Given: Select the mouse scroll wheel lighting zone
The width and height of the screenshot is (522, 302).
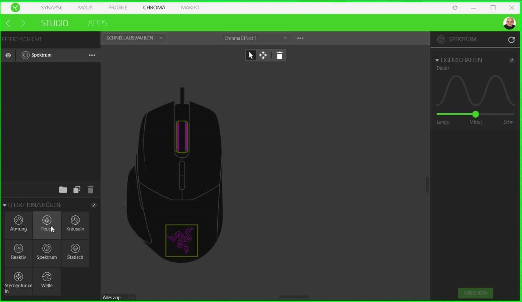Looking at the screenshot, I should (182, 136).
